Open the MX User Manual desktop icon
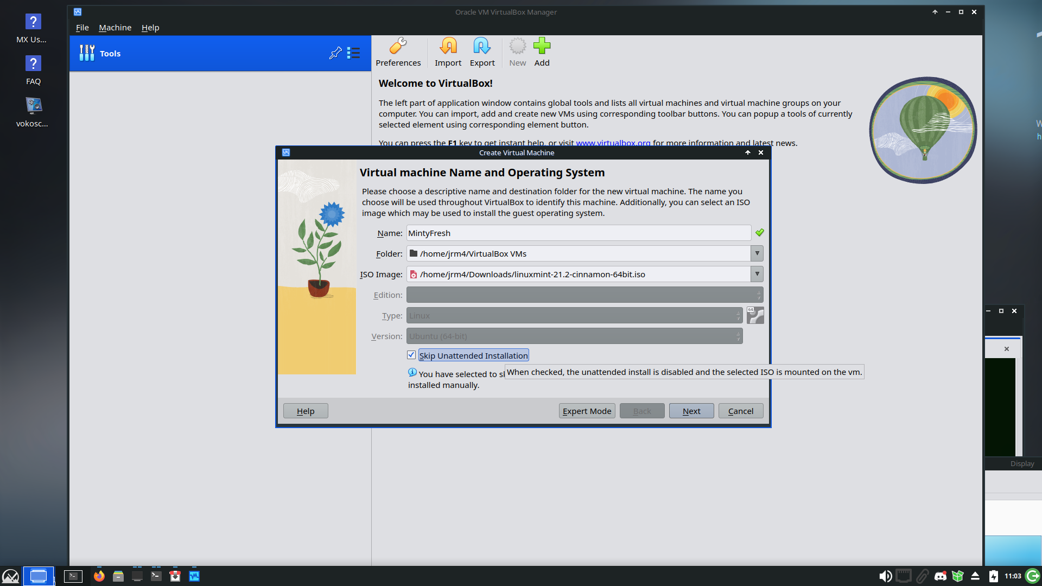The height and width of the screenshot is (586, 1042). pyautogui.click(x=32, y=29)
